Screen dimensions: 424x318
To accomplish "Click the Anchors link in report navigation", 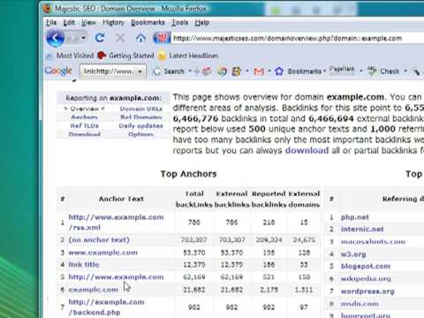I will 84,117.
